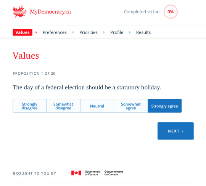Choose Somewhat agree

point(131,106)
